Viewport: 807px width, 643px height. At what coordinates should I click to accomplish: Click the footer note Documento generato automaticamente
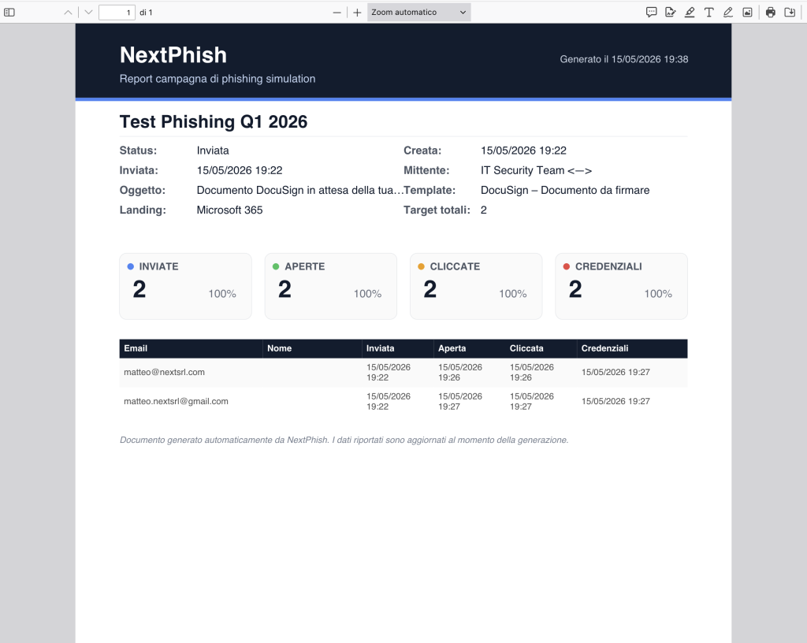pos(344,440)
